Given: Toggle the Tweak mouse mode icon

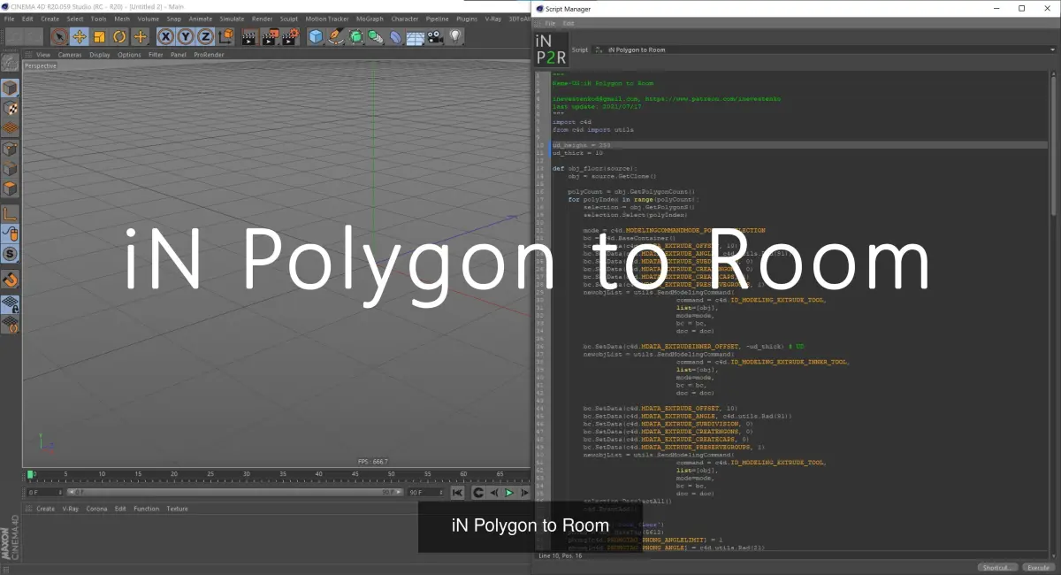Looking at the screenshot, I should (10, 234).
